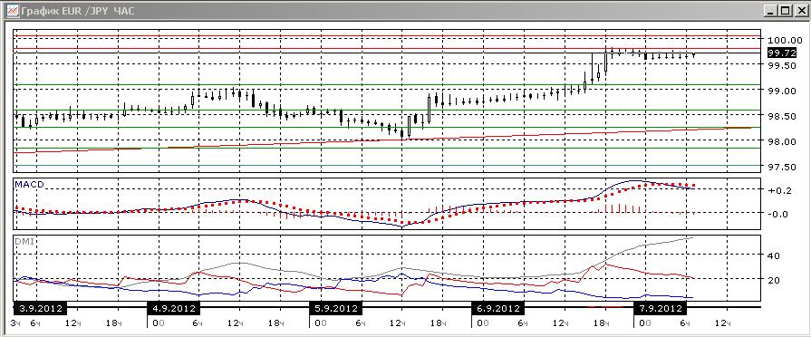Click the 3.9.2012 date marker
Viewport: 811px width, 337px height.
coord(41,309)
